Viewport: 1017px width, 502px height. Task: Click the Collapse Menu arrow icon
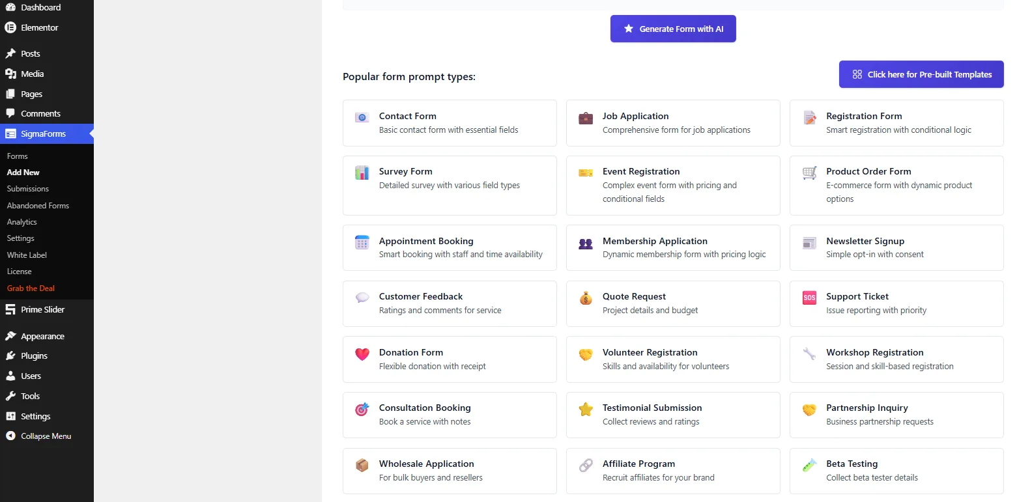[x=10, y=436]
